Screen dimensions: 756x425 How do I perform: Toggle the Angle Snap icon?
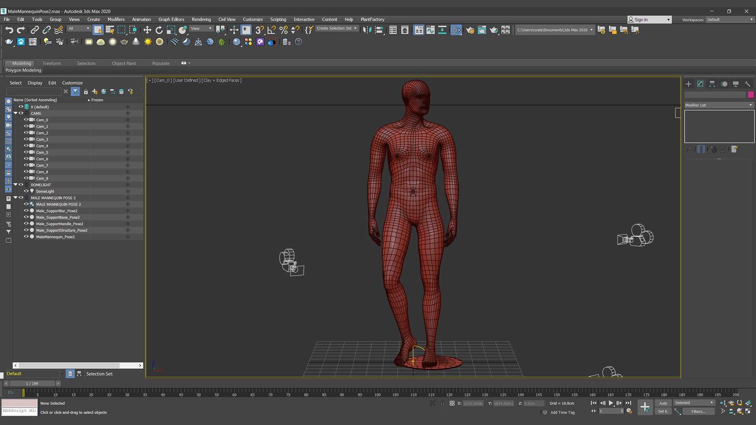[x=271, y=30]
